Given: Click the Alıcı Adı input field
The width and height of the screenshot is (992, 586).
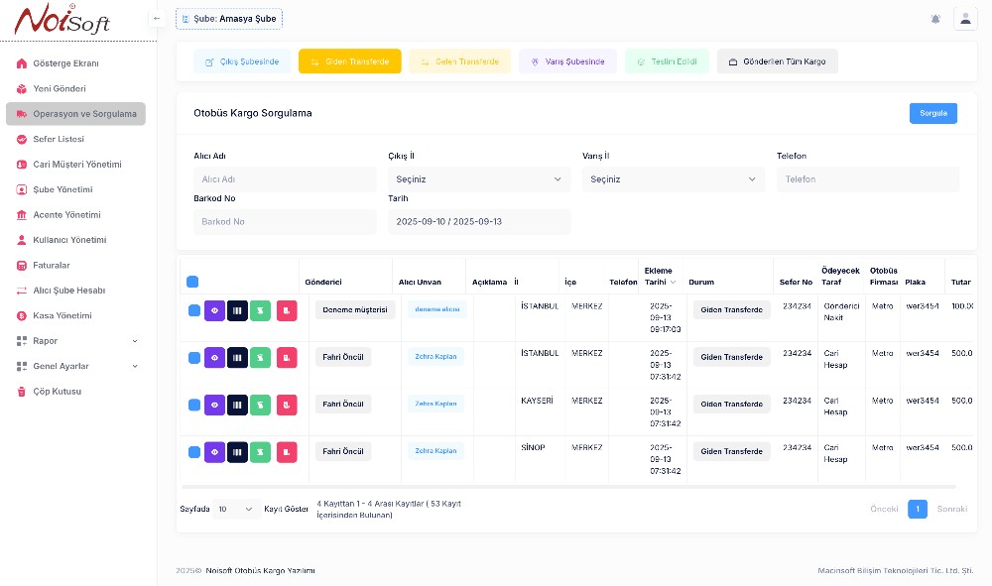Looking at the screenshot, I should (285, 179).
